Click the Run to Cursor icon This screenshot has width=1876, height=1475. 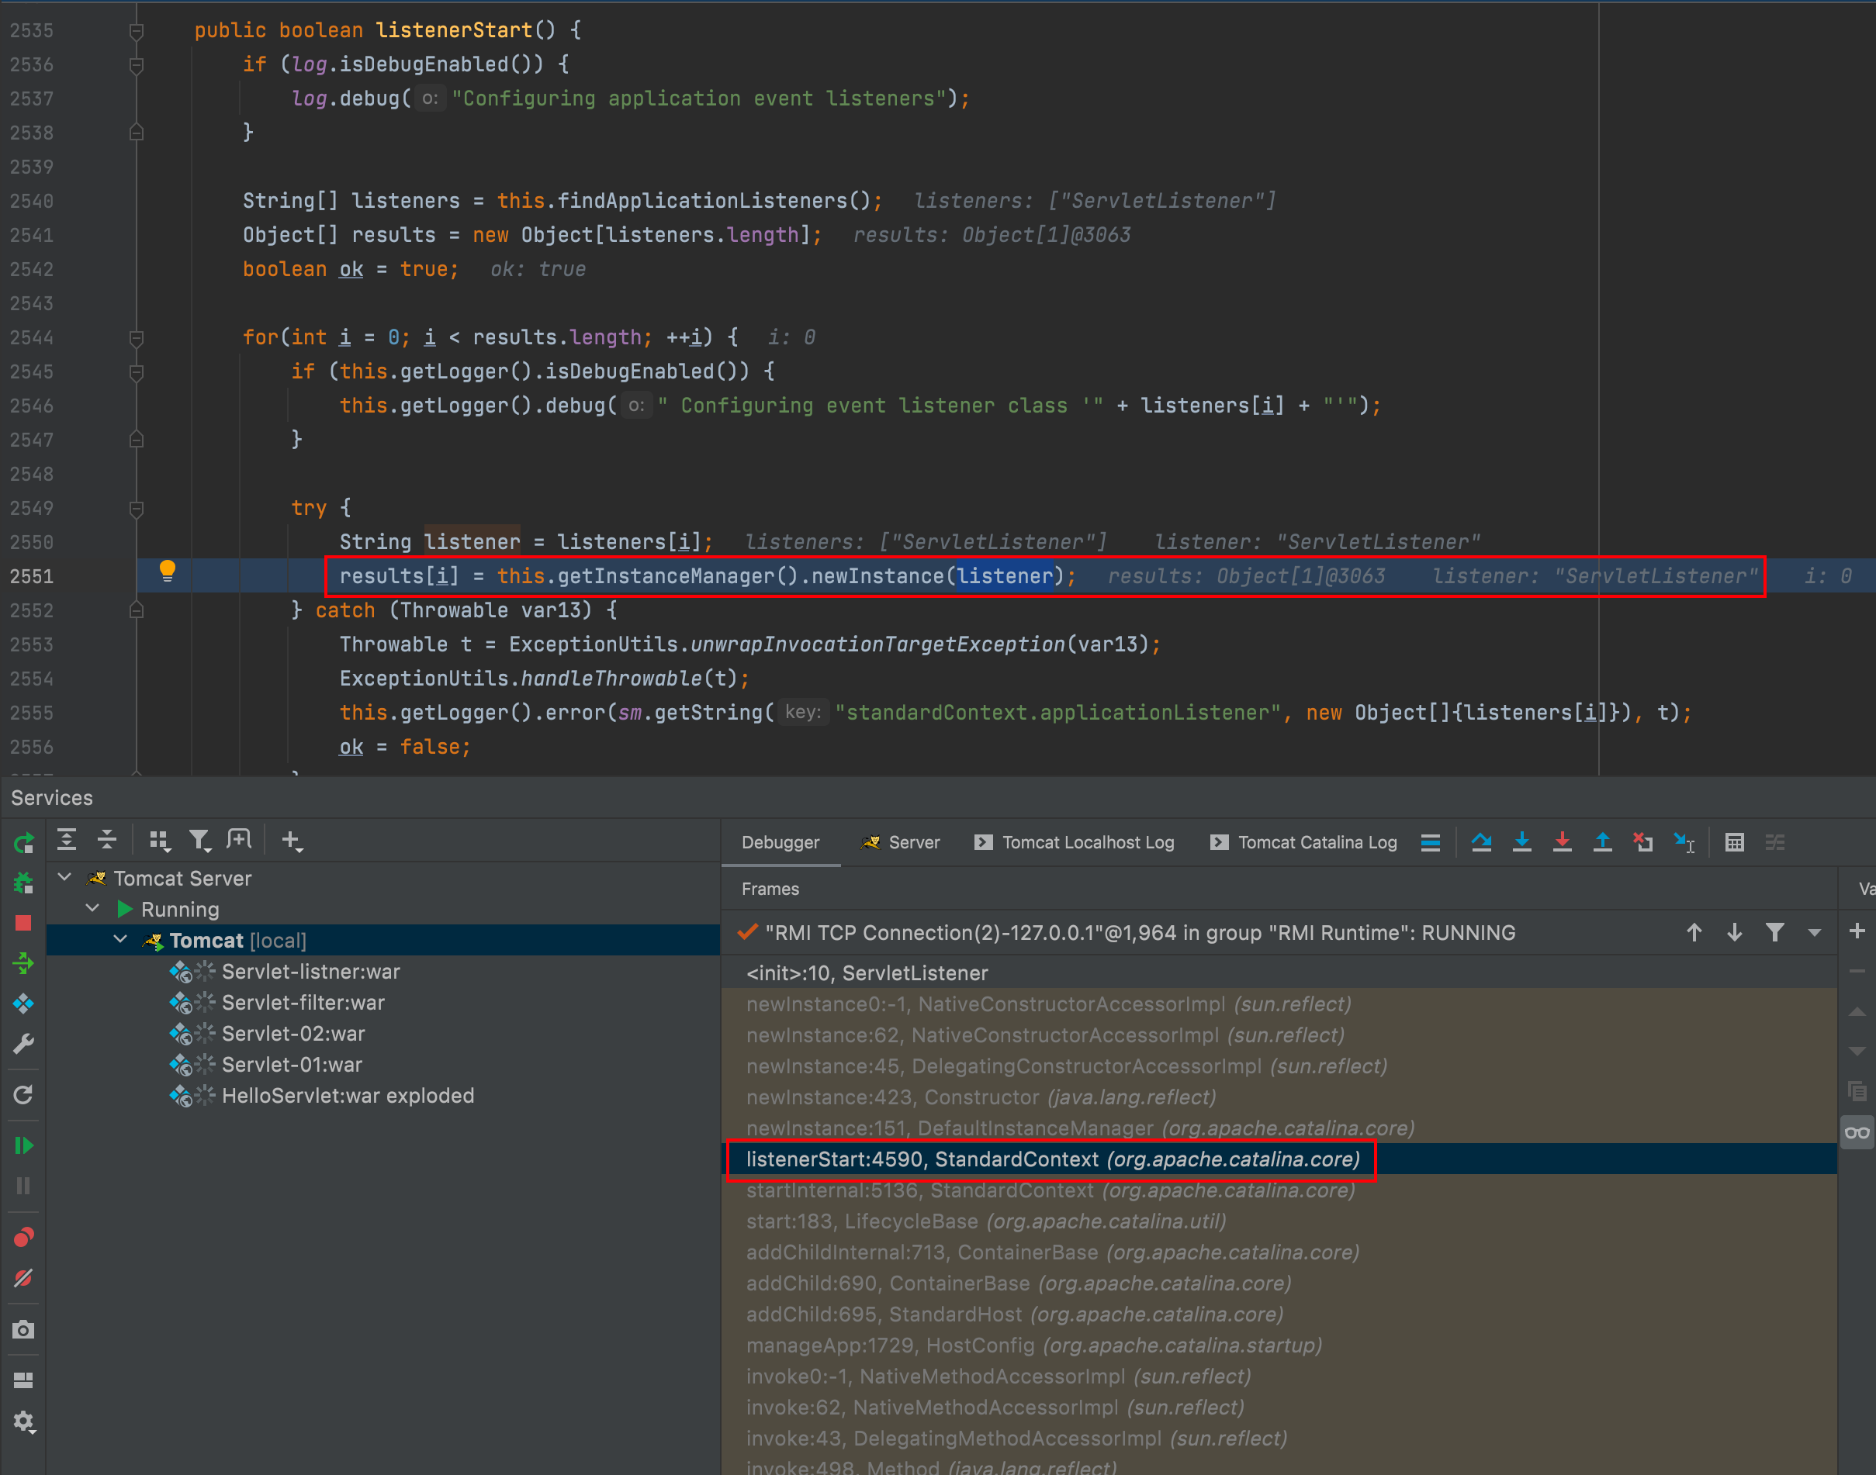coord(1684,842)
